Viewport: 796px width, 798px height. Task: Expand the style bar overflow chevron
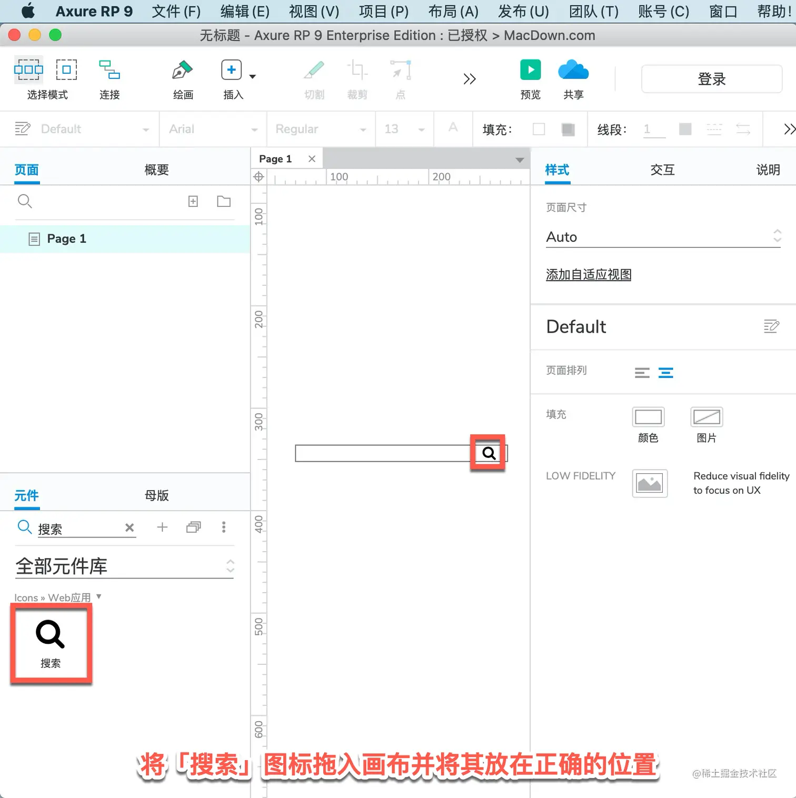[x=789, y=129]
